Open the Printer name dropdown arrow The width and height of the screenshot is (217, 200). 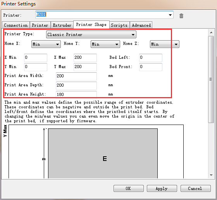click(170, 15)
